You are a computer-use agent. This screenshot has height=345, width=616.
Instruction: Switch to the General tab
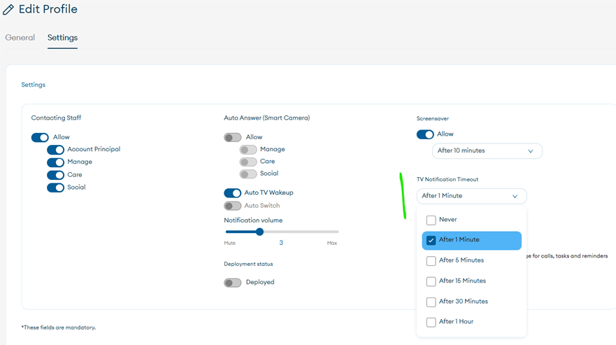click(x=20, y=38)
